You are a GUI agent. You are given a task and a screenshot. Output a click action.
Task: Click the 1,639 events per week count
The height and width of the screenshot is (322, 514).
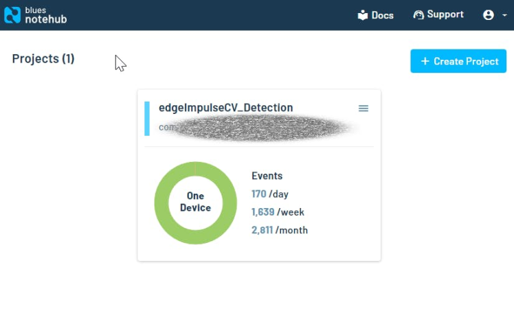[x=263, y=212]
